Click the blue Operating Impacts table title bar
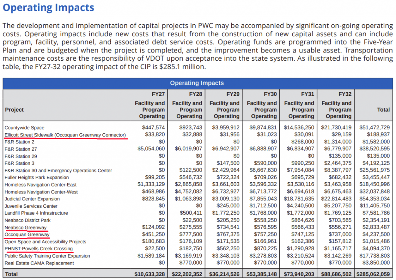The width and height of the screenshot is (396, 280). pos(197,83)
